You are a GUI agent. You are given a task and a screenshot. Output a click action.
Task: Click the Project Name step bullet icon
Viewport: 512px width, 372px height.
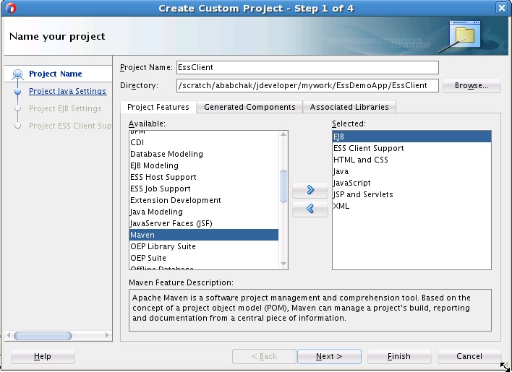tap(17, 74)
